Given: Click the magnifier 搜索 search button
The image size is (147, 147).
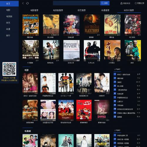Looking at the screenshot, I should [x=105, y=3].
